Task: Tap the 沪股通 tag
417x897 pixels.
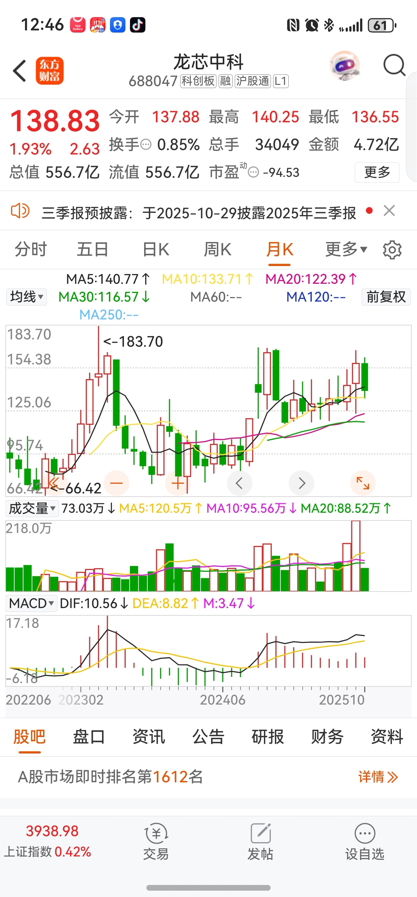Action: [x=253, y=81]
